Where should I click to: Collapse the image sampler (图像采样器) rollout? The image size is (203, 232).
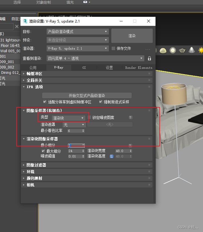[x=87, y=111]
